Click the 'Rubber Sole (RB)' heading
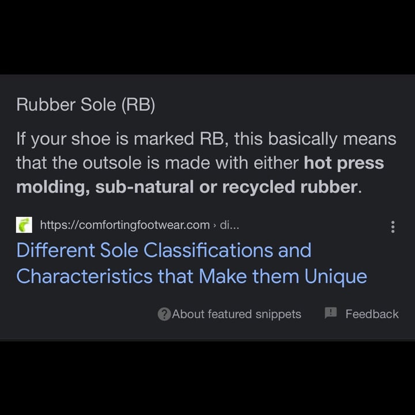415x415 pixels. click(86, 105)
